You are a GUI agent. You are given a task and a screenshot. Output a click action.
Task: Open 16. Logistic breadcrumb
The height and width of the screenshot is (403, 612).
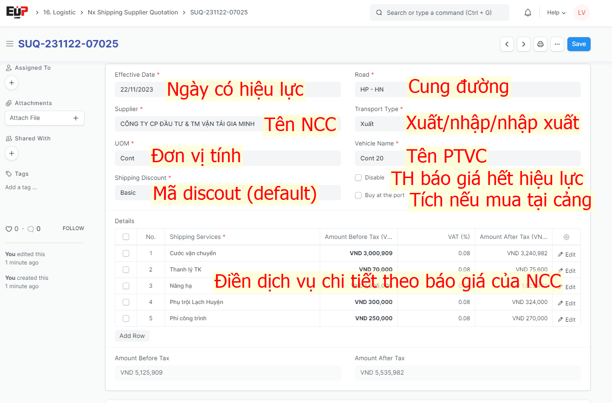coord(59,13)
